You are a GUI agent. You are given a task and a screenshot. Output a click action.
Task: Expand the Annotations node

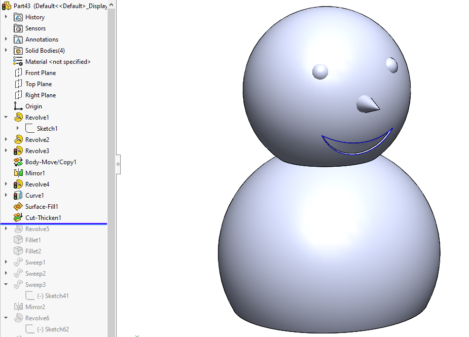tap(6, 39)
